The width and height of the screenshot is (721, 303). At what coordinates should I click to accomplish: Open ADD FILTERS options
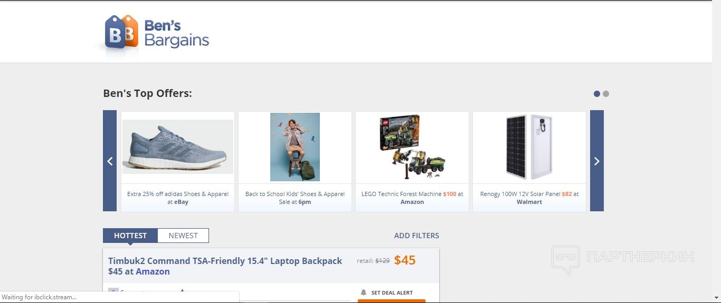coord(416,236)
